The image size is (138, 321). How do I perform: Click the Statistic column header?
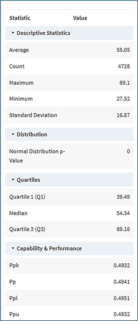tap(20, 18)
